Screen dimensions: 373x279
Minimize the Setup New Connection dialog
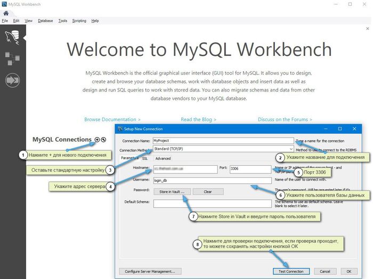click(x=326, y=129)
